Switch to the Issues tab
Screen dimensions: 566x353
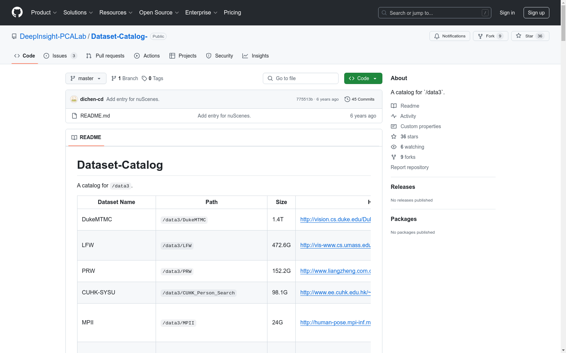click(60, 56)
